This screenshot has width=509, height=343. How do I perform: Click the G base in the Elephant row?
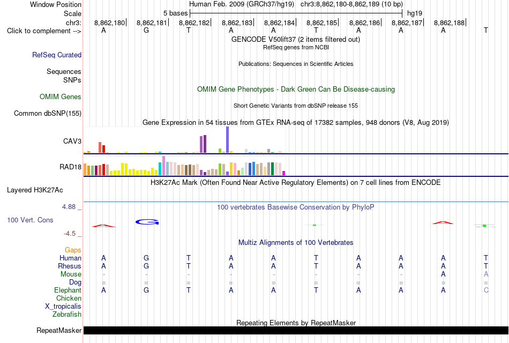point(146,290)
